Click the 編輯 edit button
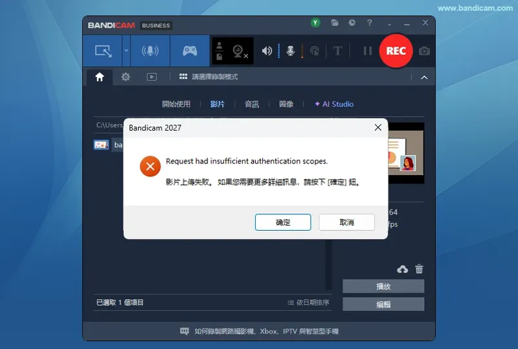518x349 pixels. [383, 304]
